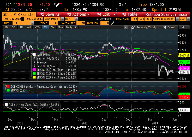The width and height of the screenshot is (192, 137).
Task: Select the Max range tab
Action: click(61, 27)
